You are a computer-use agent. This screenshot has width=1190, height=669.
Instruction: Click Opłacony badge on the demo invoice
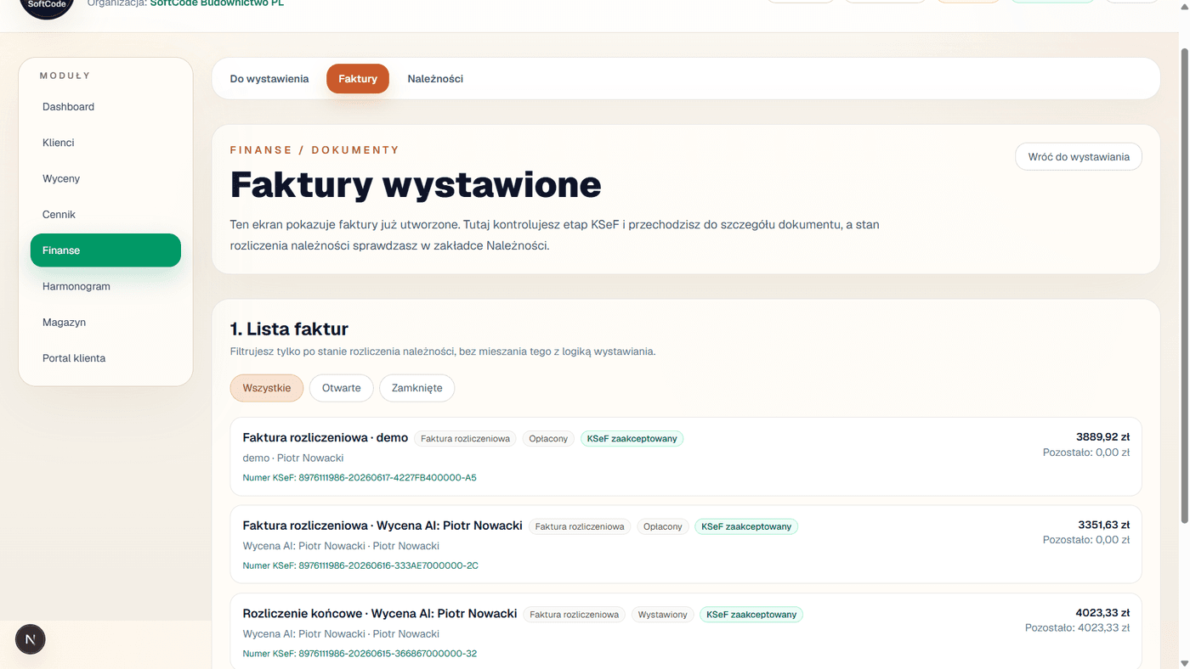coord(548,439)
